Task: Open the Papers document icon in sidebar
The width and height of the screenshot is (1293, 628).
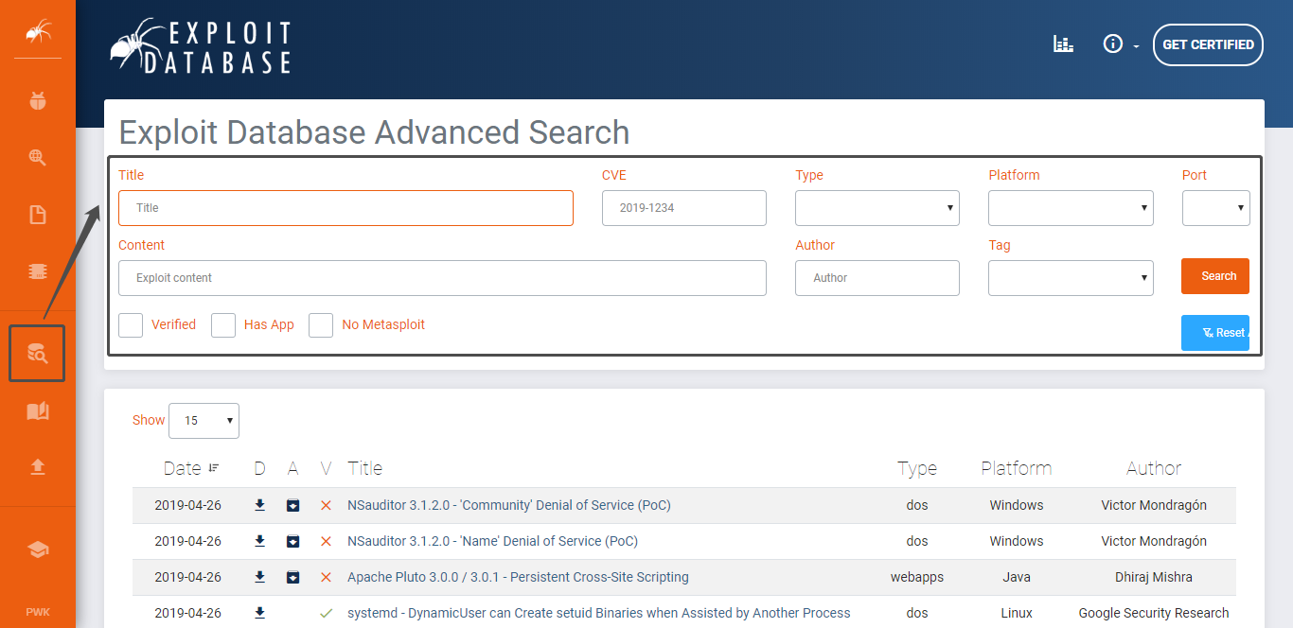Action: [38, 215]
